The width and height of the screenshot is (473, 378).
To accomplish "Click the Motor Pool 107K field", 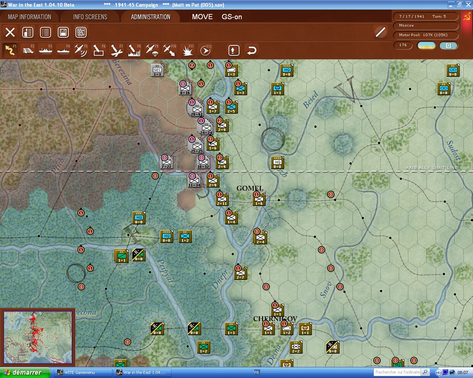I will pyautogui.click(x=425, y=35).
